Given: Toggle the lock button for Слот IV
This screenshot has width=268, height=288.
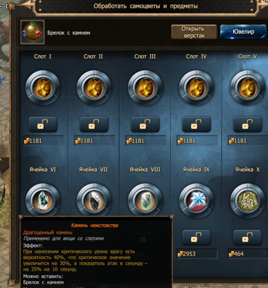Looking at the screenshot, I should (x=196, y=124).
